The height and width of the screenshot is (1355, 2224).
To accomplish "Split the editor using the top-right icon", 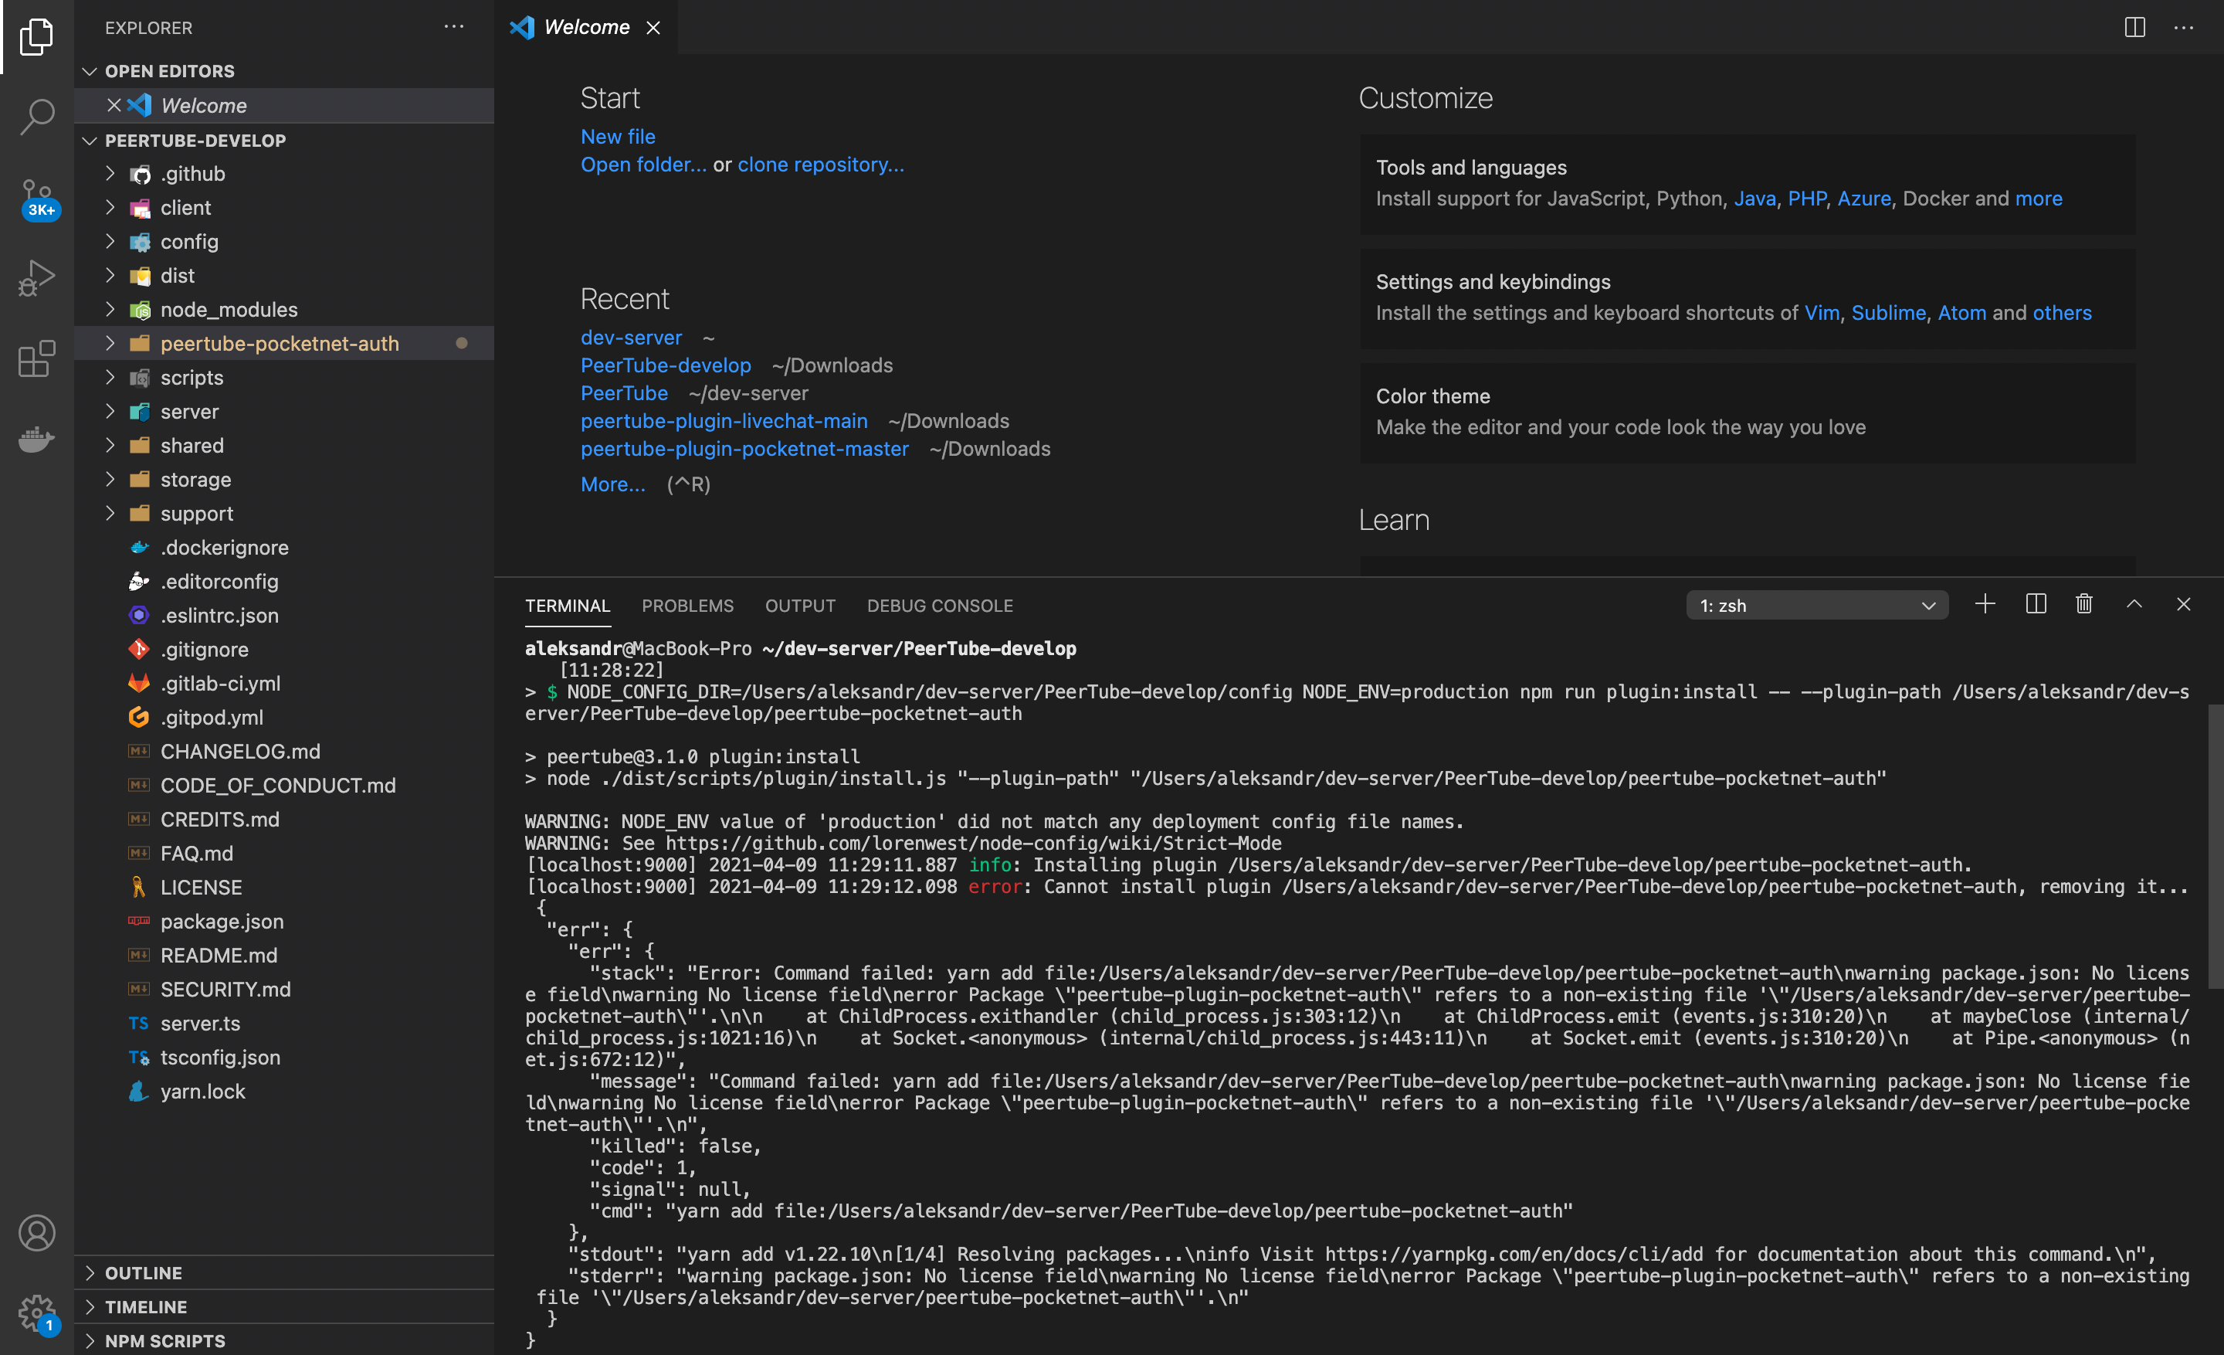I will pyautogui.click(x=2133, y=27).
